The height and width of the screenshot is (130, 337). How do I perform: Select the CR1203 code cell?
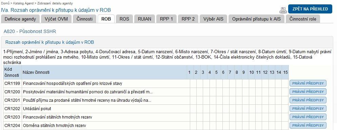pyautogui.click(x=12, y=117)
